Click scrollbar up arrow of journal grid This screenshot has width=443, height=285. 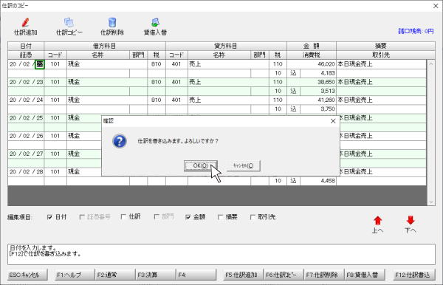coord(431,63)
